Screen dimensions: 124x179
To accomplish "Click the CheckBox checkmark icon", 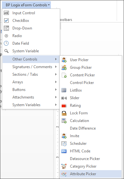I will click(x=6, y=21).
